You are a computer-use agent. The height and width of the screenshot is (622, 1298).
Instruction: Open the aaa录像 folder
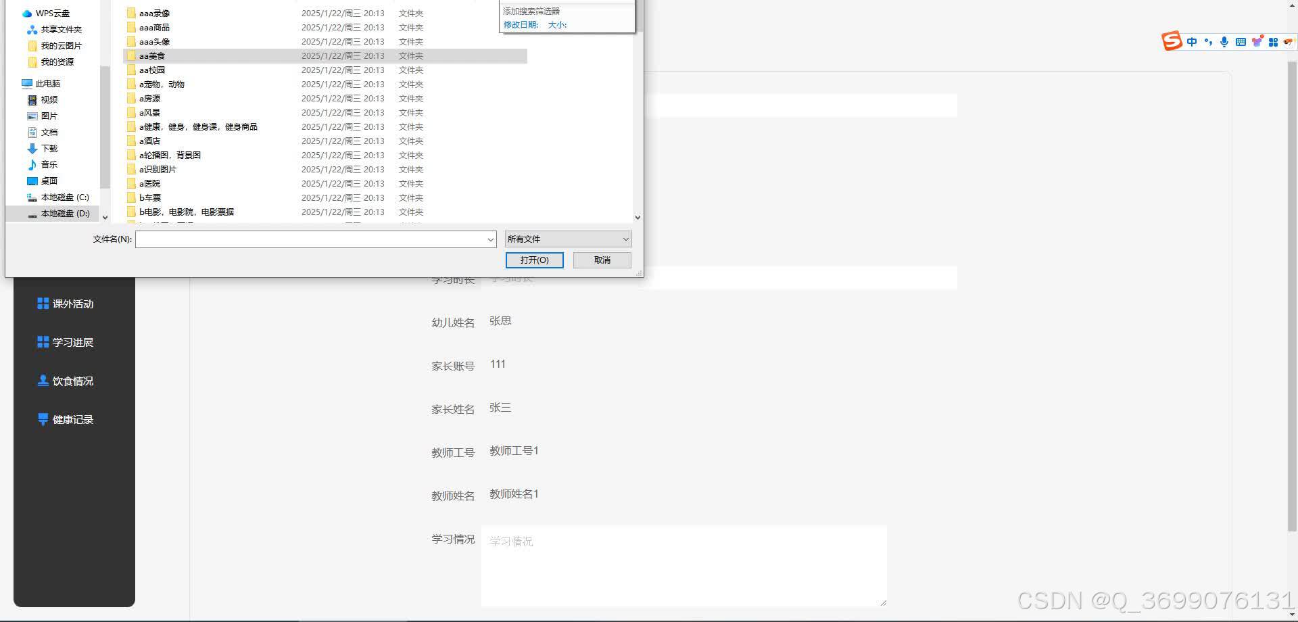coord(154,14)
